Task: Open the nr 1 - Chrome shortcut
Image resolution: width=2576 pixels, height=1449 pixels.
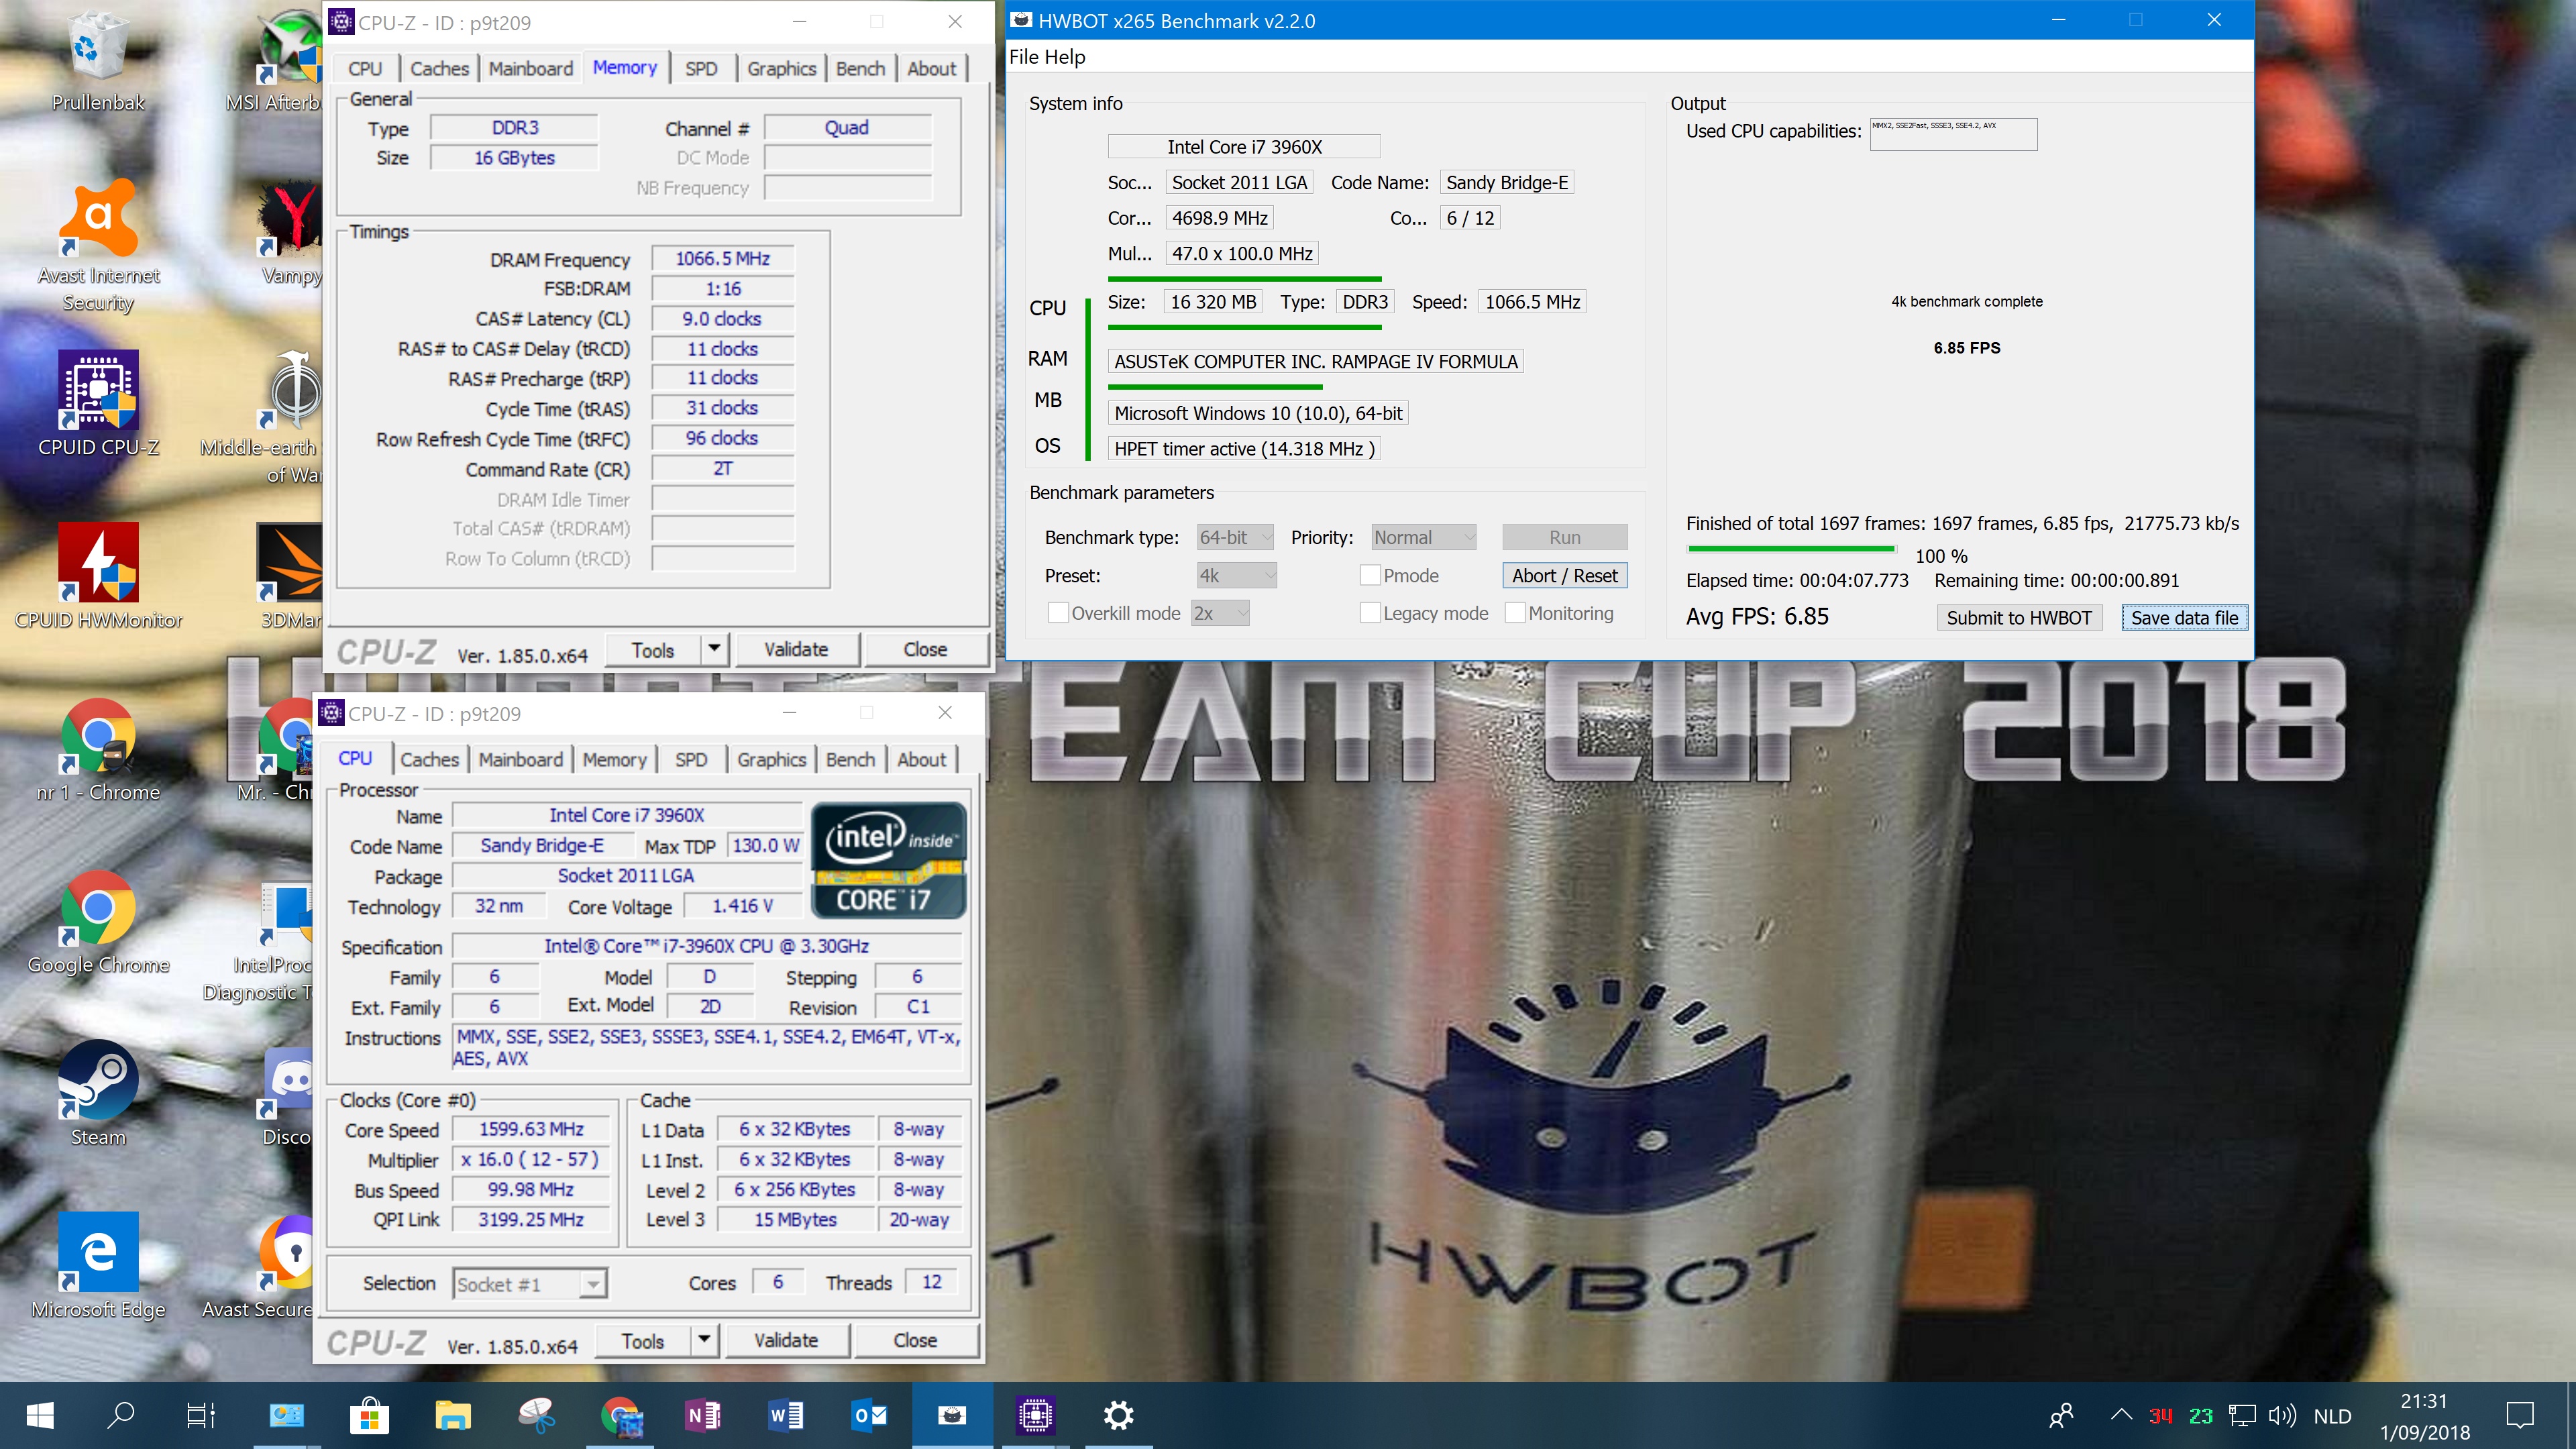Action: click(97, 750)
